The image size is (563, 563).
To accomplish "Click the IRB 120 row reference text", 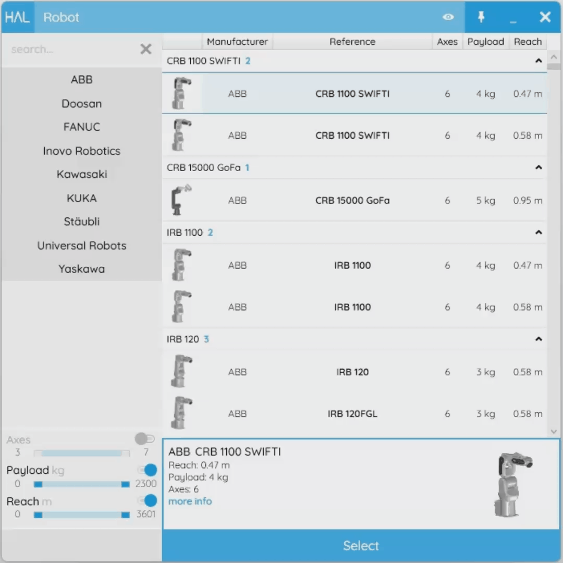I will [x=352, y=372].
